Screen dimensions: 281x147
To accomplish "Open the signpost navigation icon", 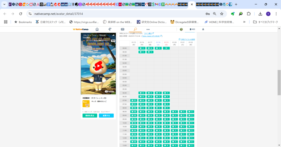I will [x=110, y=29].
